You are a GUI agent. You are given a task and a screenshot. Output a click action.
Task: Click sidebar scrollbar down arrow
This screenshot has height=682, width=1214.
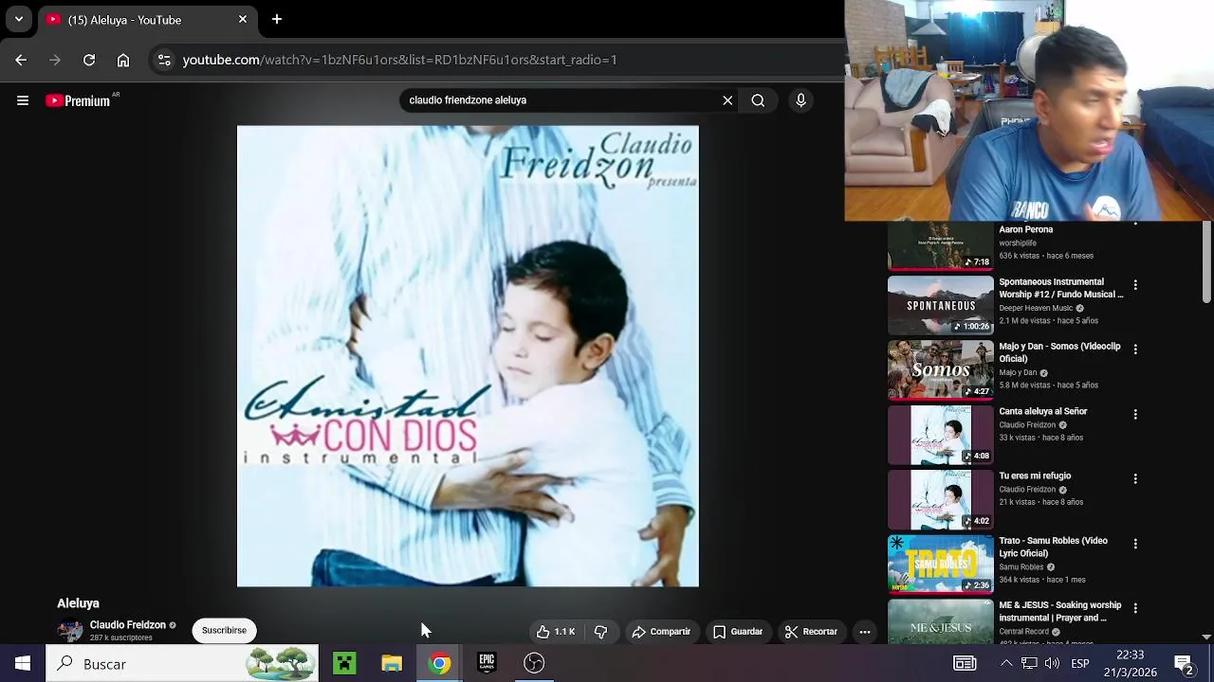click(1206, 637)
